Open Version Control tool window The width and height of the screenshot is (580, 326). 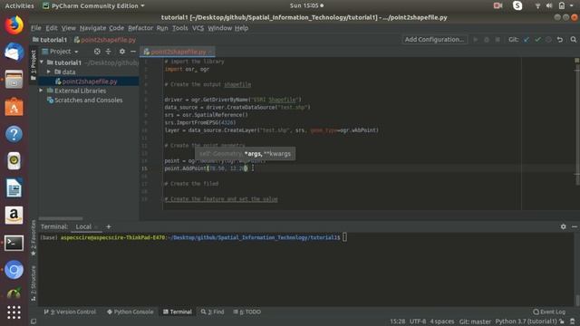[70, 312]
